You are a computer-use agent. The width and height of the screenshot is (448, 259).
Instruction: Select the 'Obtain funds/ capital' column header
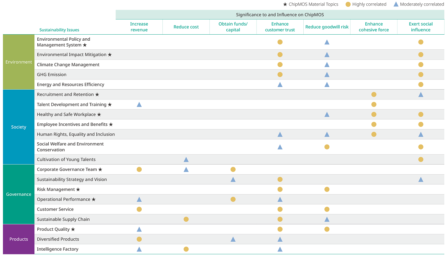click(233, 27)
